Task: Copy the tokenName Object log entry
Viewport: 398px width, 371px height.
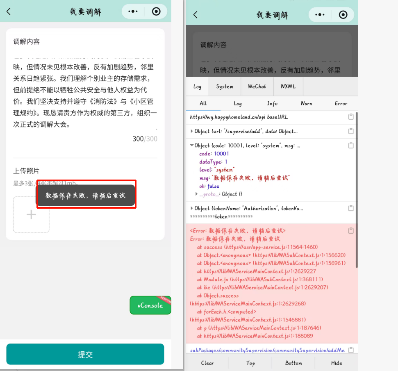Action: 350,208
